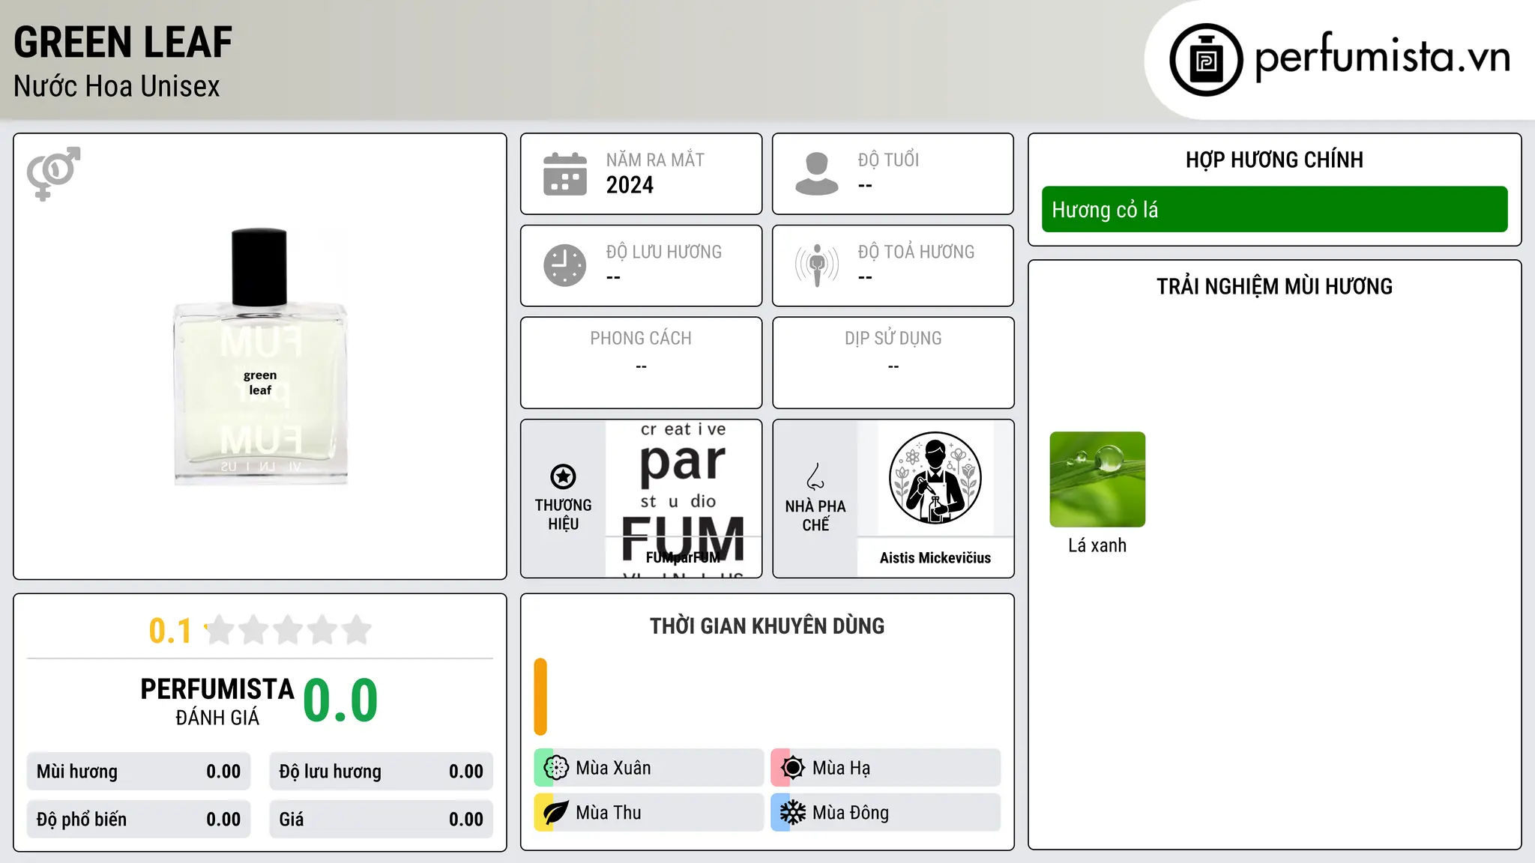Image resolution: width=1535 pixels, height=863 pixels.
Task: Click the ĐỘ TOẢ HƯƠNG label
Action: (916, 252)
